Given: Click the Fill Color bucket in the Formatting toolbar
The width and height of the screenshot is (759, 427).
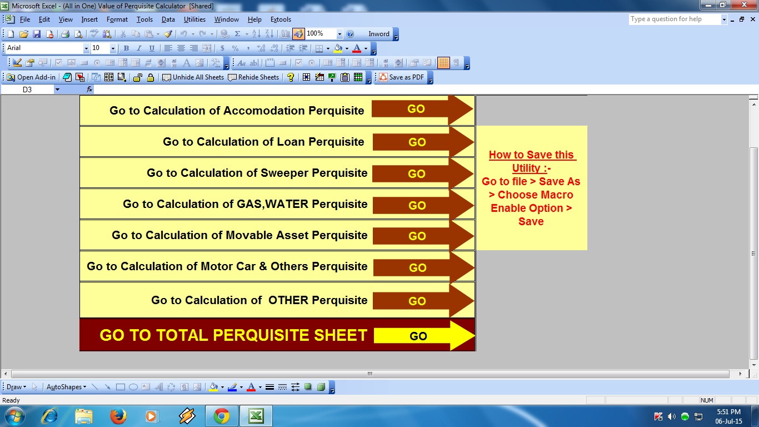Looking at the screenshot, I should point(338,48).
